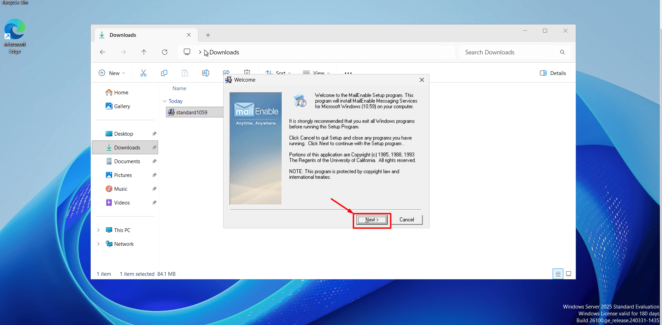Screen dimensions: 662x325
Task: Expand Network tree node
Action: [98, 244]
